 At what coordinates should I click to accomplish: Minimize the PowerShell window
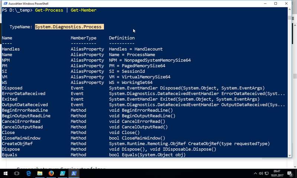coord(265,3)
